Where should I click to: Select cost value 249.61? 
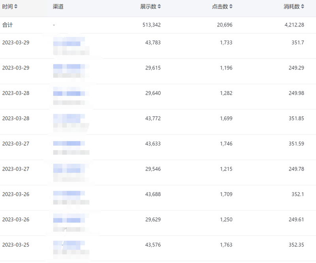click(296, 220)
